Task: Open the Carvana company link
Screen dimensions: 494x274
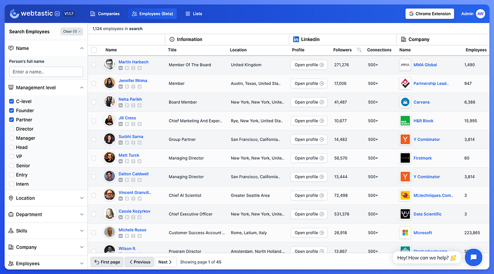Action: pos(421,102)
